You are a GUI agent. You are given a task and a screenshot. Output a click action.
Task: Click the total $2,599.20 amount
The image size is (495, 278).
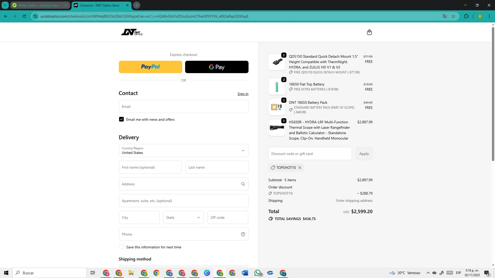pyautogui.click(x=362, y=211)
